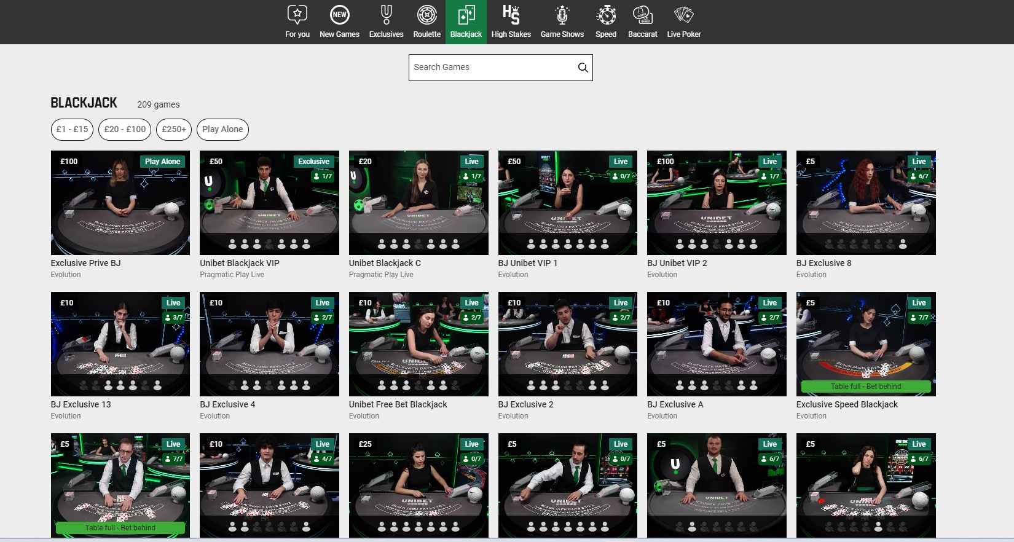
Task: Click the Search Games input field
Action: (x=492, y=68)
